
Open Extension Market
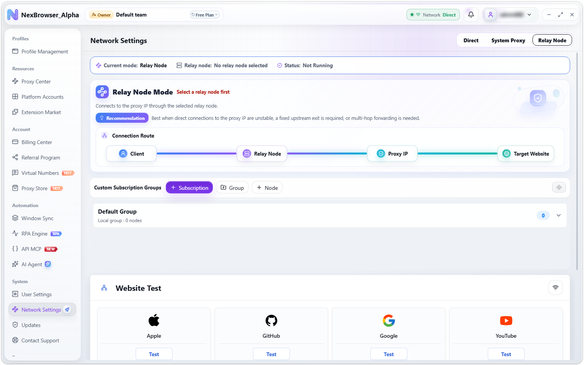click(x=42, y=112)
